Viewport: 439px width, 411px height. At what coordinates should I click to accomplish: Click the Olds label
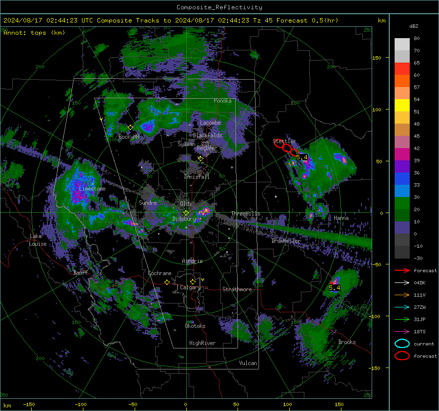(186, 204)
